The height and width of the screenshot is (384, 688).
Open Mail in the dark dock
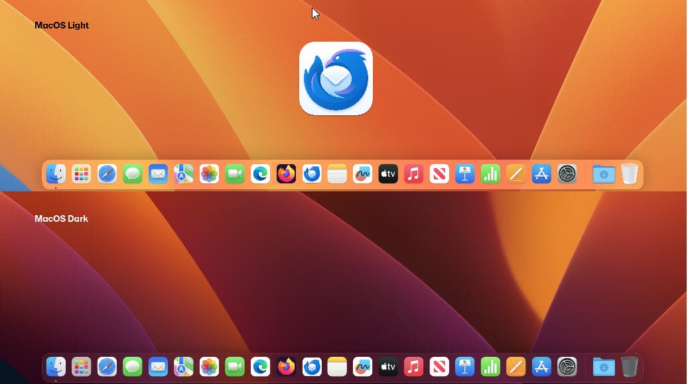[158, 367]
